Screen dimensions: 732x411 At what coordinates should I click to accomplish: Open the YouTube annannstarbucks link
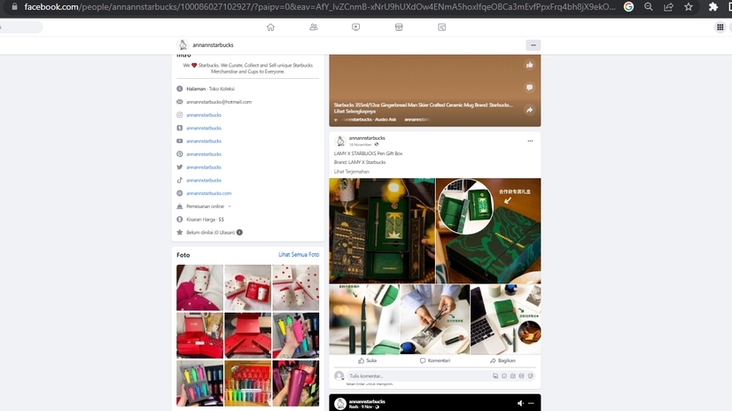pyautogui.click(x=204, y=141)
